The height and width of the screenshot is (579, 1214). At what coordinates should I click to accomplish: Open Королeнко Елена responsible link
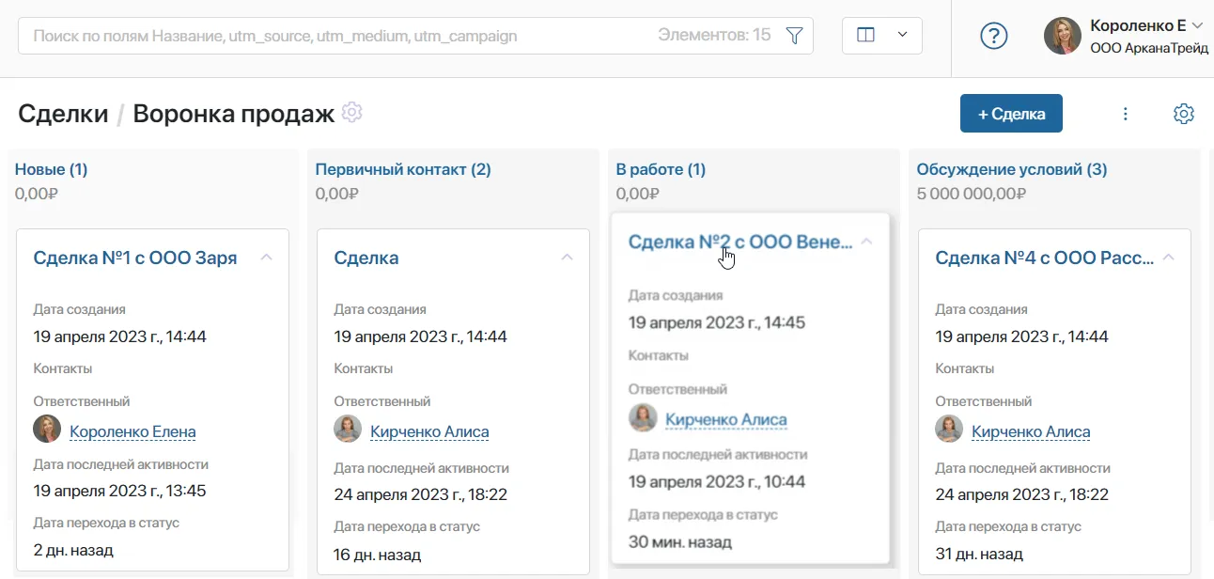pyautogui.click(x=132, y=431)
